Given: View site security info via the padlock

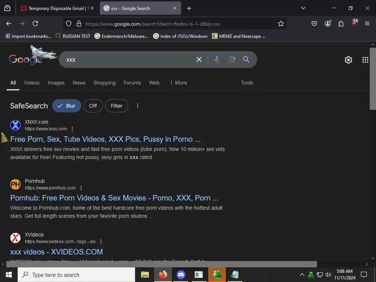Looking at the screenshot, I should point(79,23).
